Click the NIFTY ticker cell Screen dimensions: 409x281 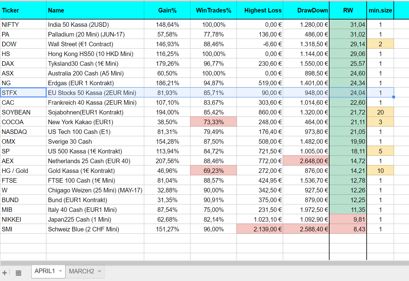coord(23,25)
